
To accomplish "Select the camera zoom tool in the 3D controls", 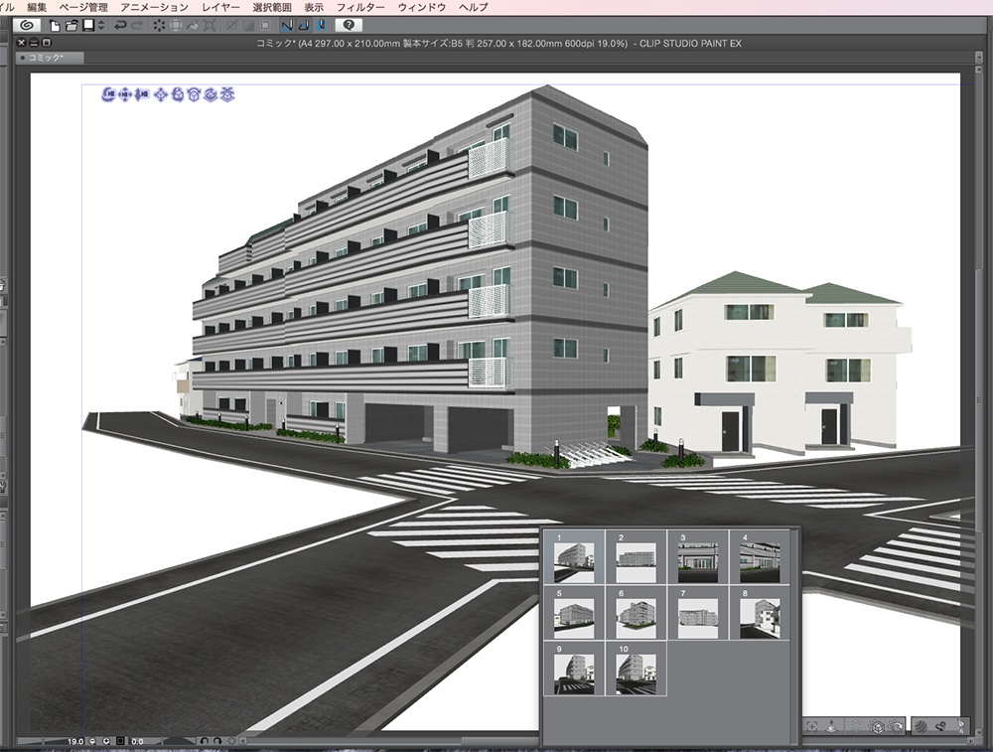I will point(140,96).
